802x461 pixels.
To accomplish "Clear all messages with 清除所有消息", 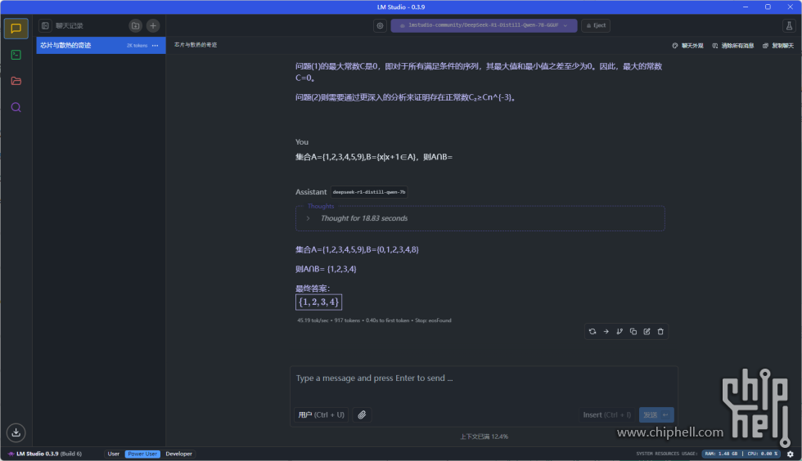I will tap(733, 46).
